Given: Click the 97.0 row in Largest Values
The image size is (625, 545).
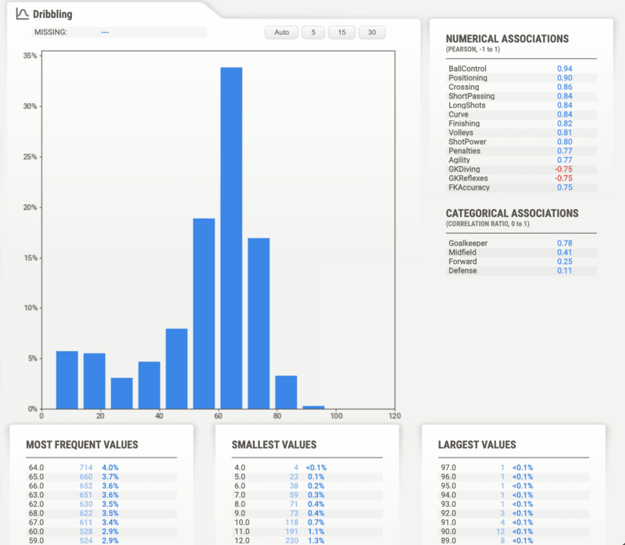Looking at the screenshot, I should (512, 468).
